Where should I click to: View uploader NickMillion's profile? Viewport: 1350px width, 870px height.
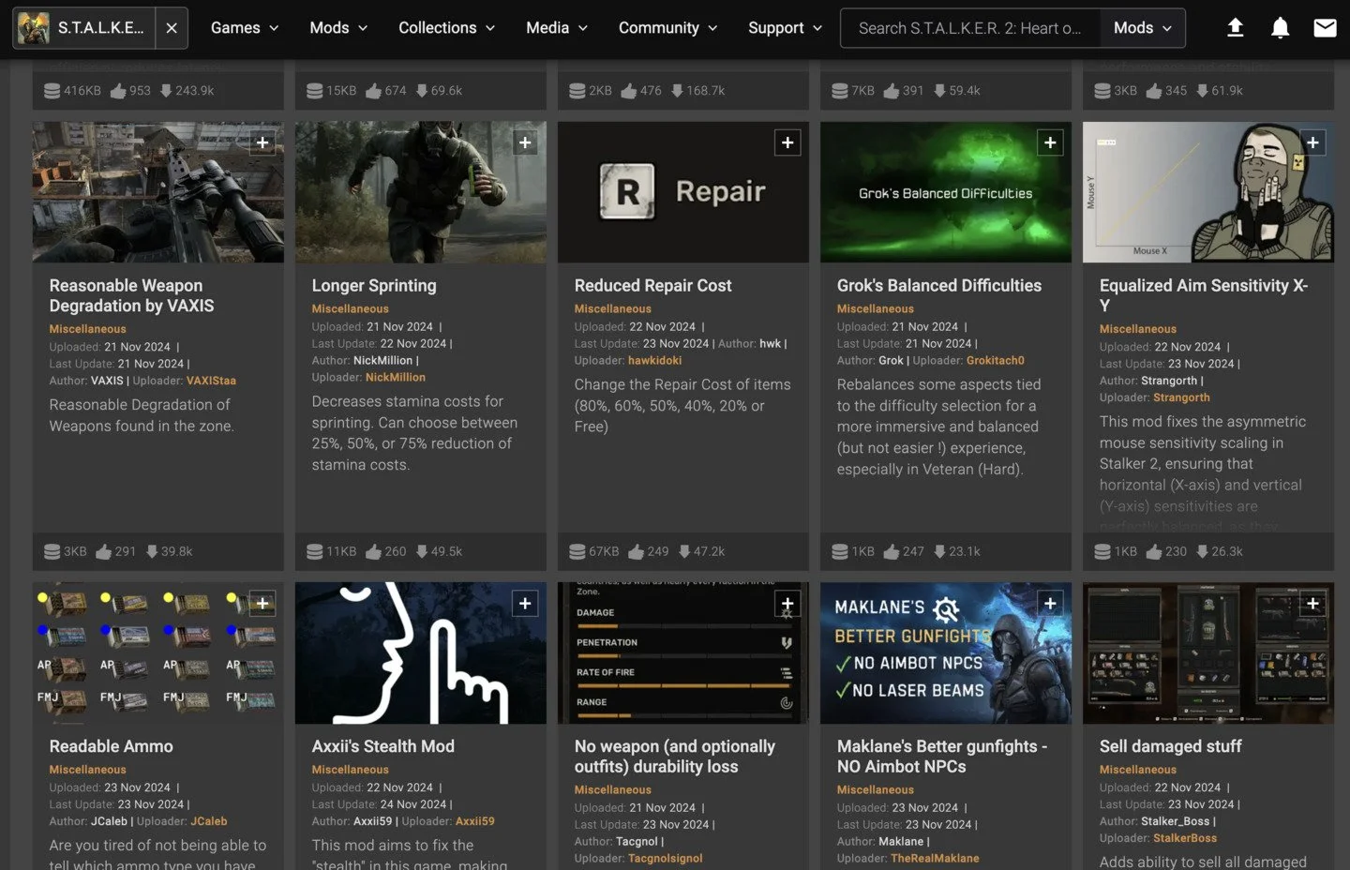395,377
